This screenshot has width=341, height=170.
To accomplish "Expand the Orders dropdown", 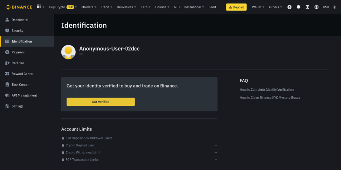I will point(275,7).
